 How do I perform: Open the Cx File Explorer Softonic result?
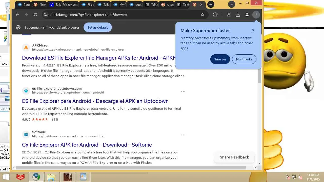coord(87,145)
